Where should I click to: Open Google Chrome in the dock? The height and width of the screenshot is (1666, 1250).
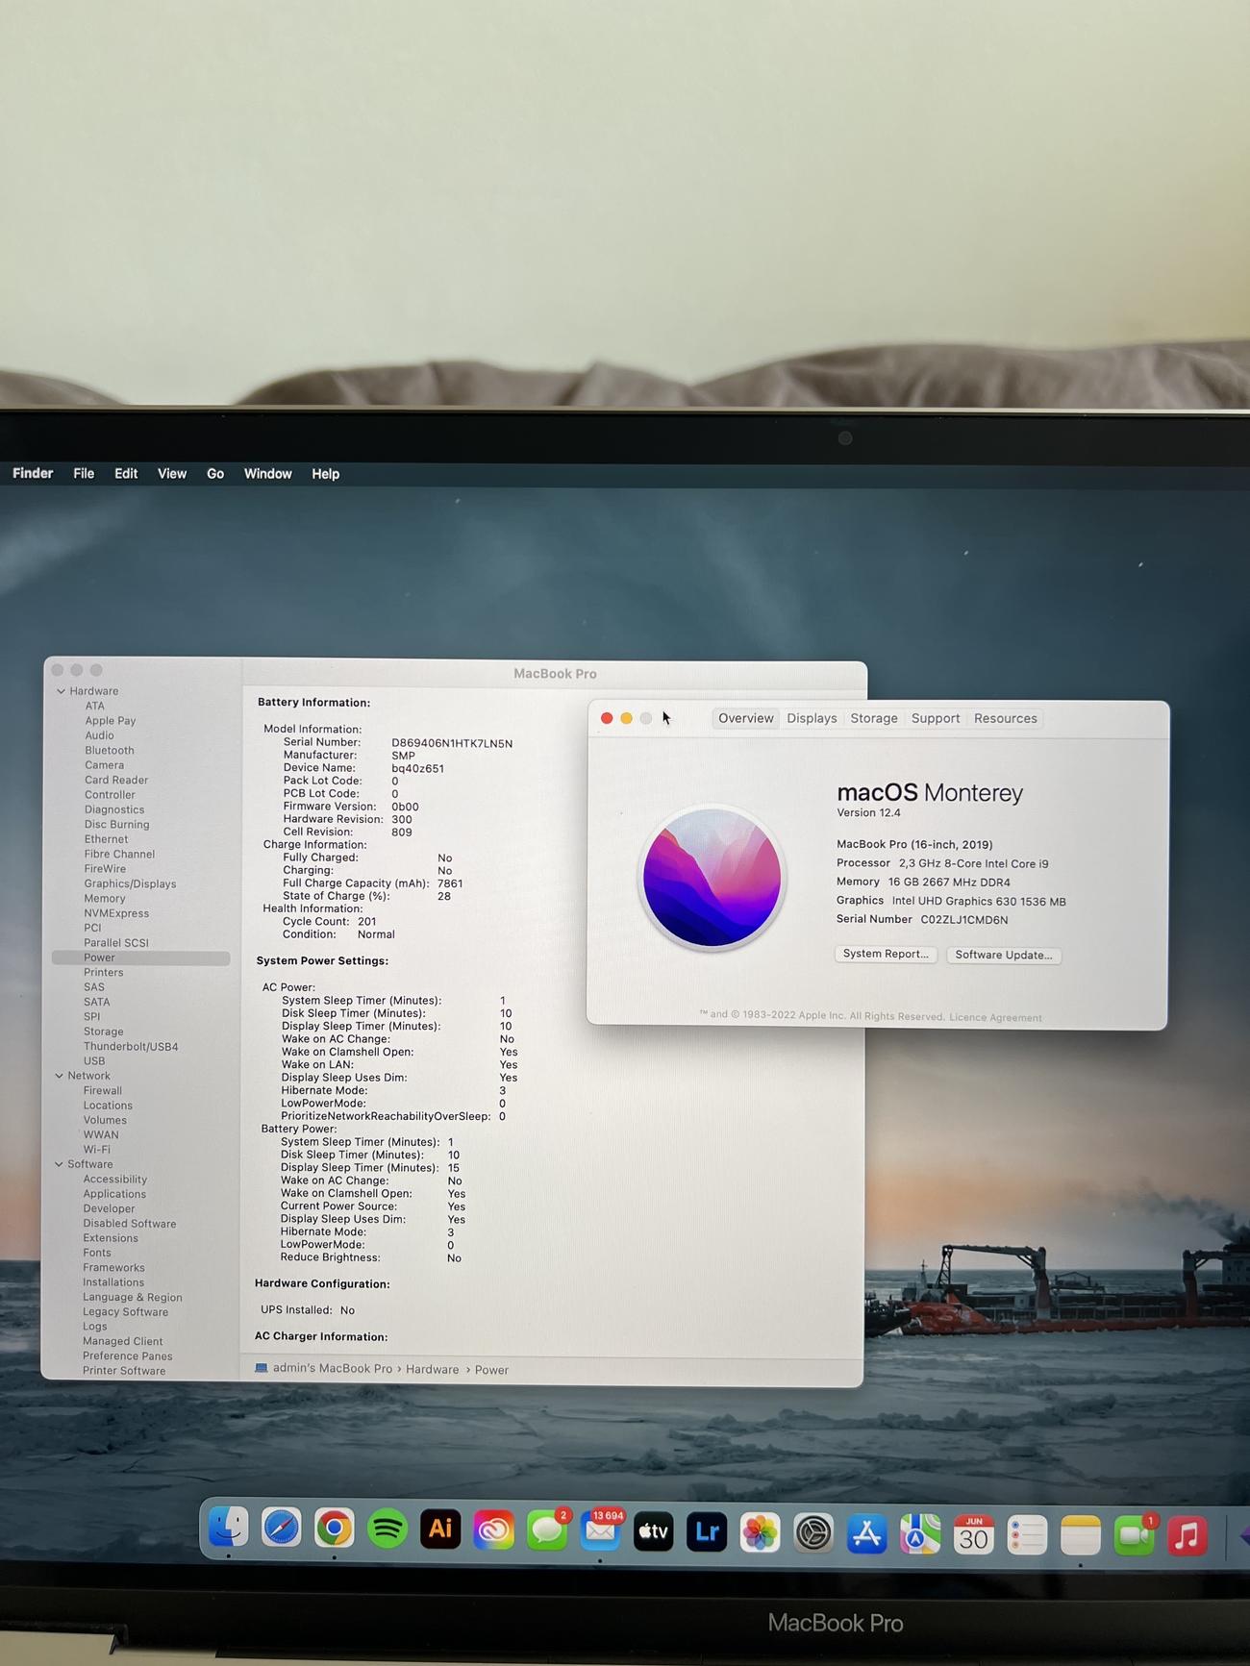coord(334,1529)
